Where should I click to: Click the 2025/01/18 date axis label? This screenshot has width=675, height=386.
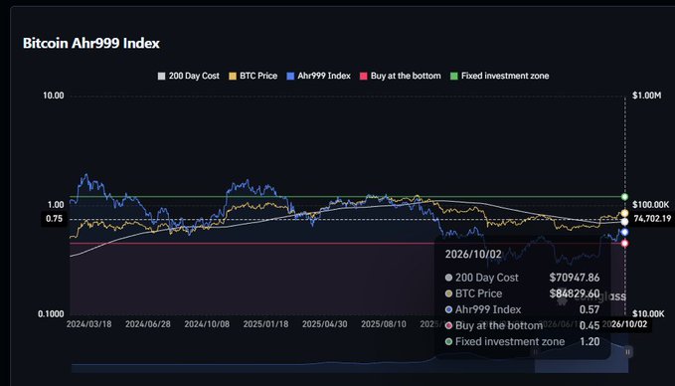click(x=266, y=324)
